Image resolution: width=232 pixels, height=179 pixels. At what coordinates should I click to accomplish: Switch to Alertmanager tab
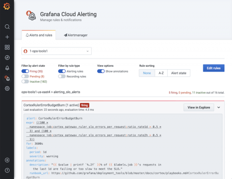pyautogui.click(x=76, y=35)
